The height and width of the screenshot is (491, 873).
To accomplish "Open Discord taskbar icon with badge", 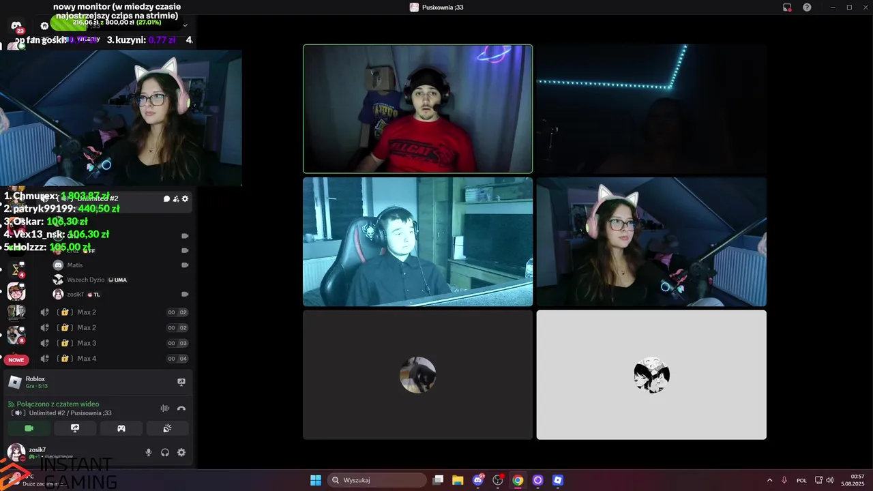I will (x=478, y=480).
